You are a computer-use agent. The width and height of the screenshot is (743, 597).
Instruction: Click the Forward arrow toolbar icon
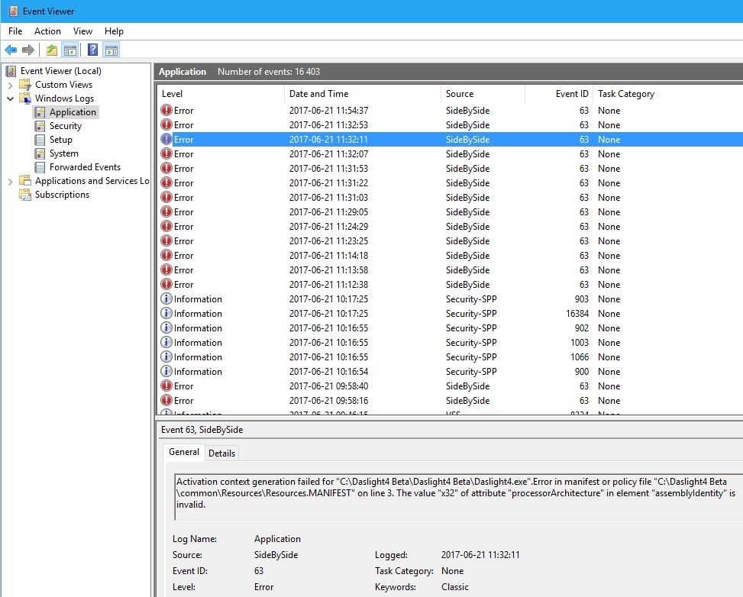coord(28,50)
